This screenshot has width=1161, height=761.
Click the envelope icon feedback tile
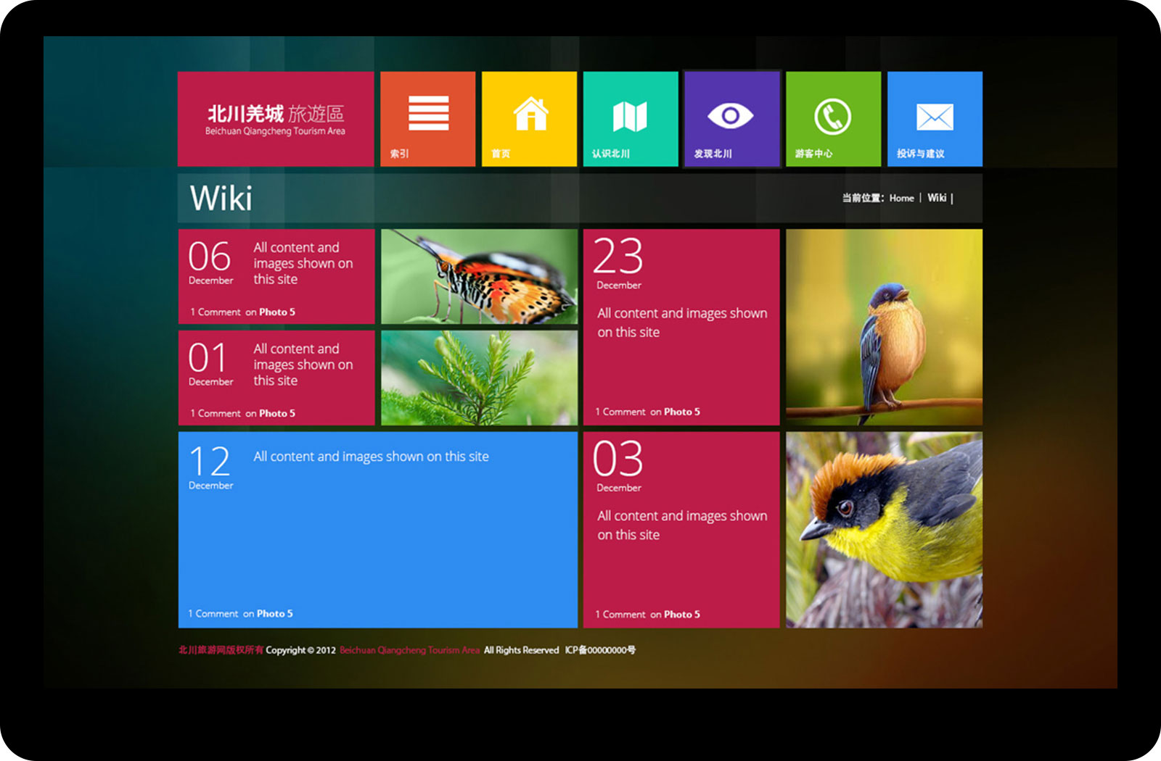(934, 117)
